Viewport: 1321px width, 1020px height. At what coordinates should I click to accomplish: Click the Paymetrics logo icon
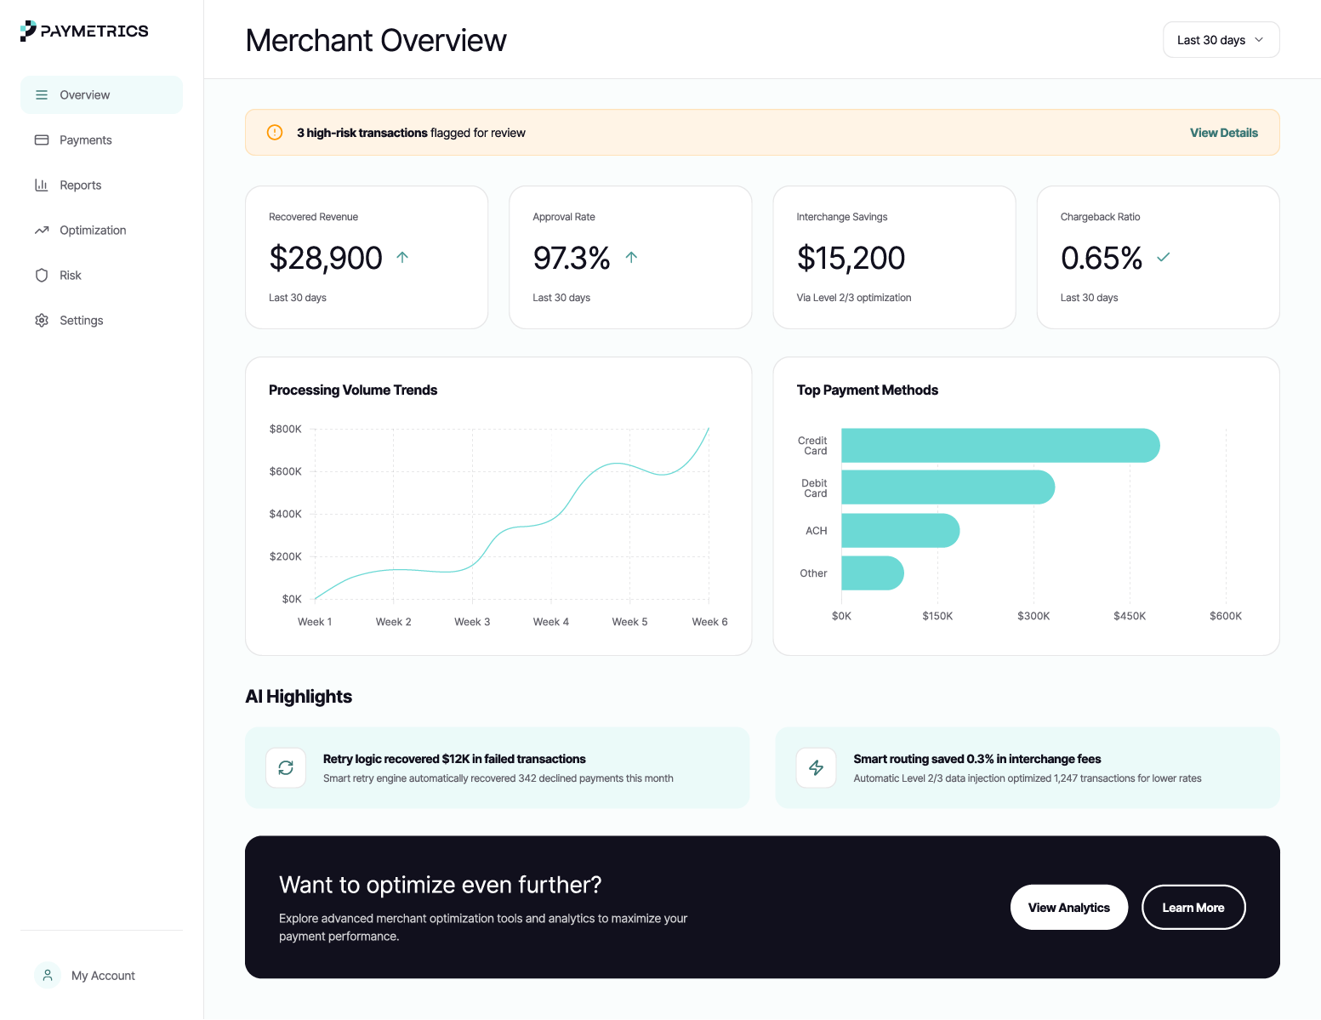pyautogui.click(x=26, y=31)
